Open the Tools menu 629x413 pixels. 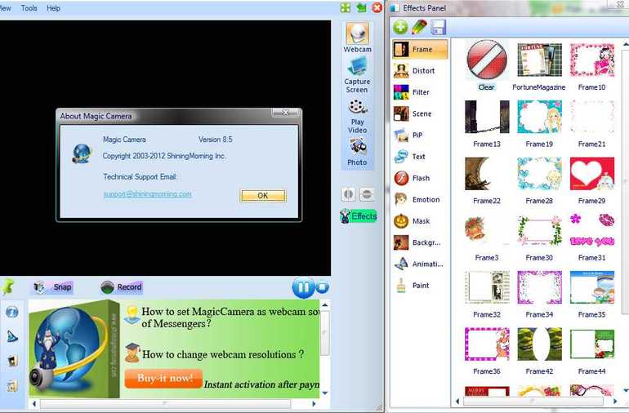[29, 8]
